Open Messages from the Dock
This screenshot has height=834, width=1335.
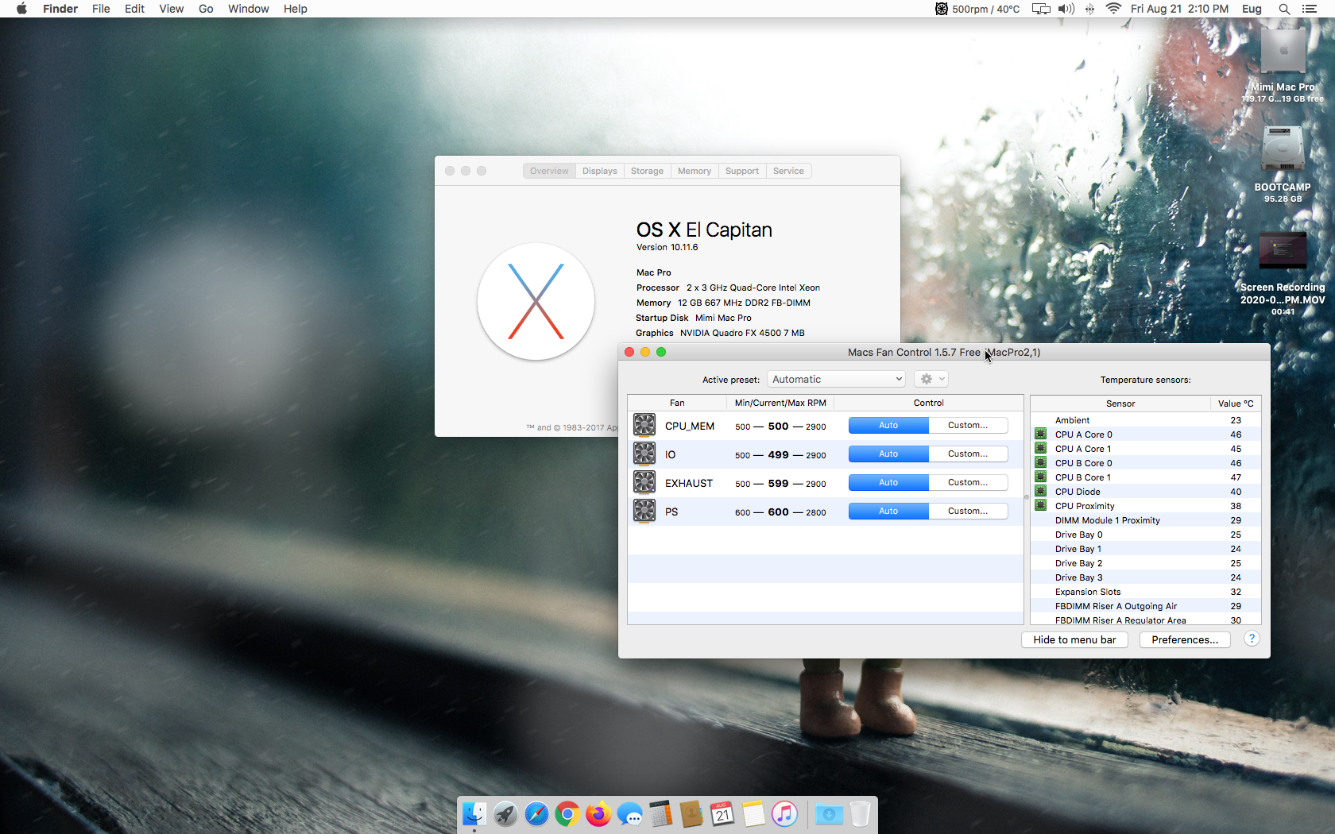[629, 814]
